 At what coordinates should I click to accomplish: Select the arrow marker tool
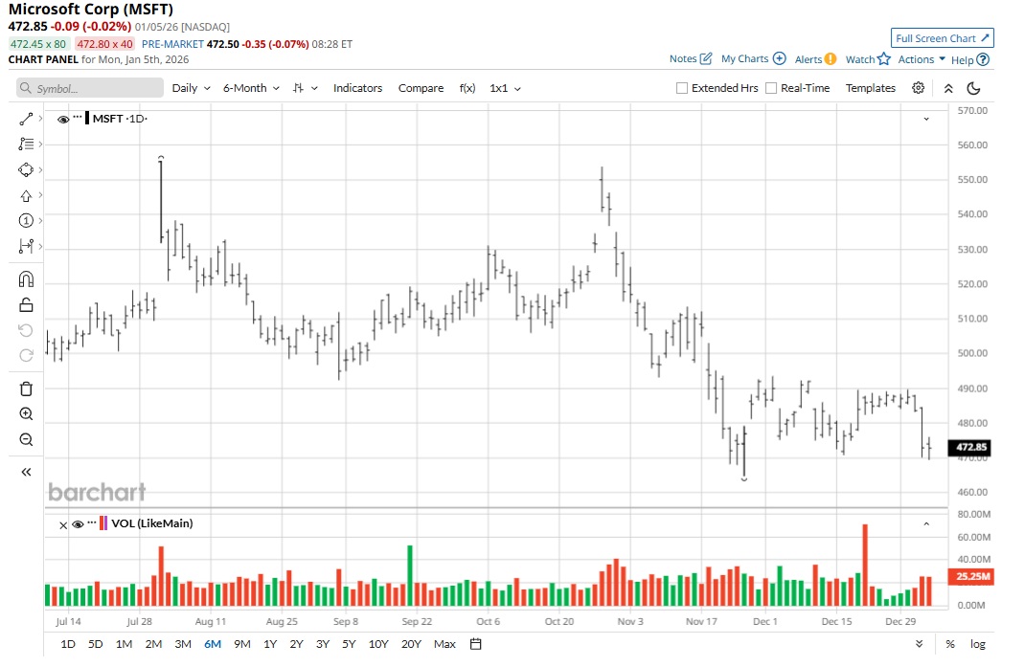(x=26, y=196)
